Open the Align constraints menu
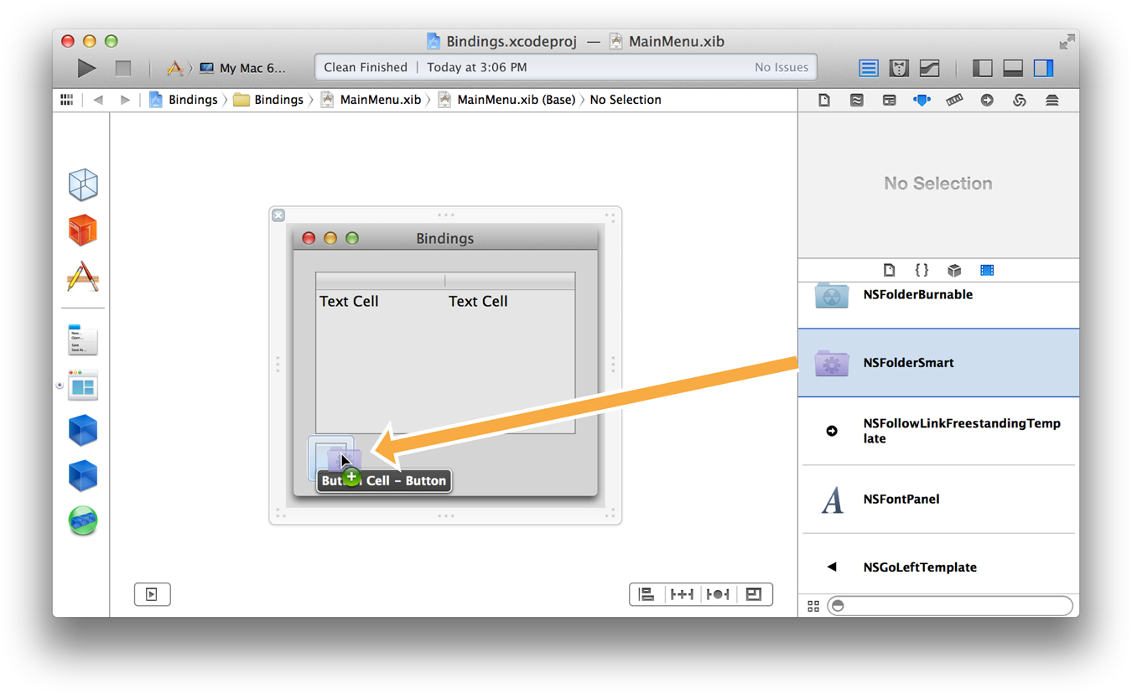This screenshot has width=1132, height=694. 646,594
